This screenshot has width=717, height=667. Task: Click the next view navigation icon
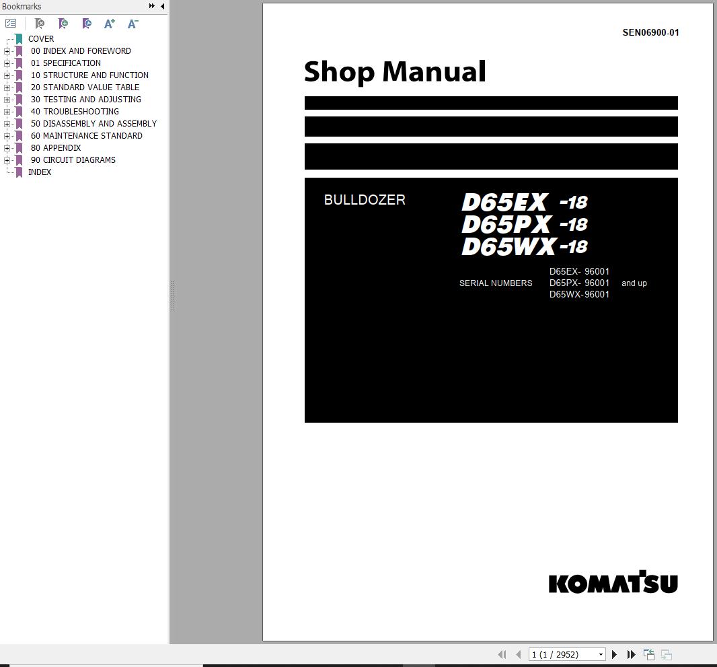click(666, 654)
